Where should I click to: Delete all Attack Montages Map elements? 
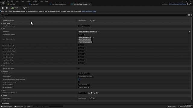[x=94, y=21]
